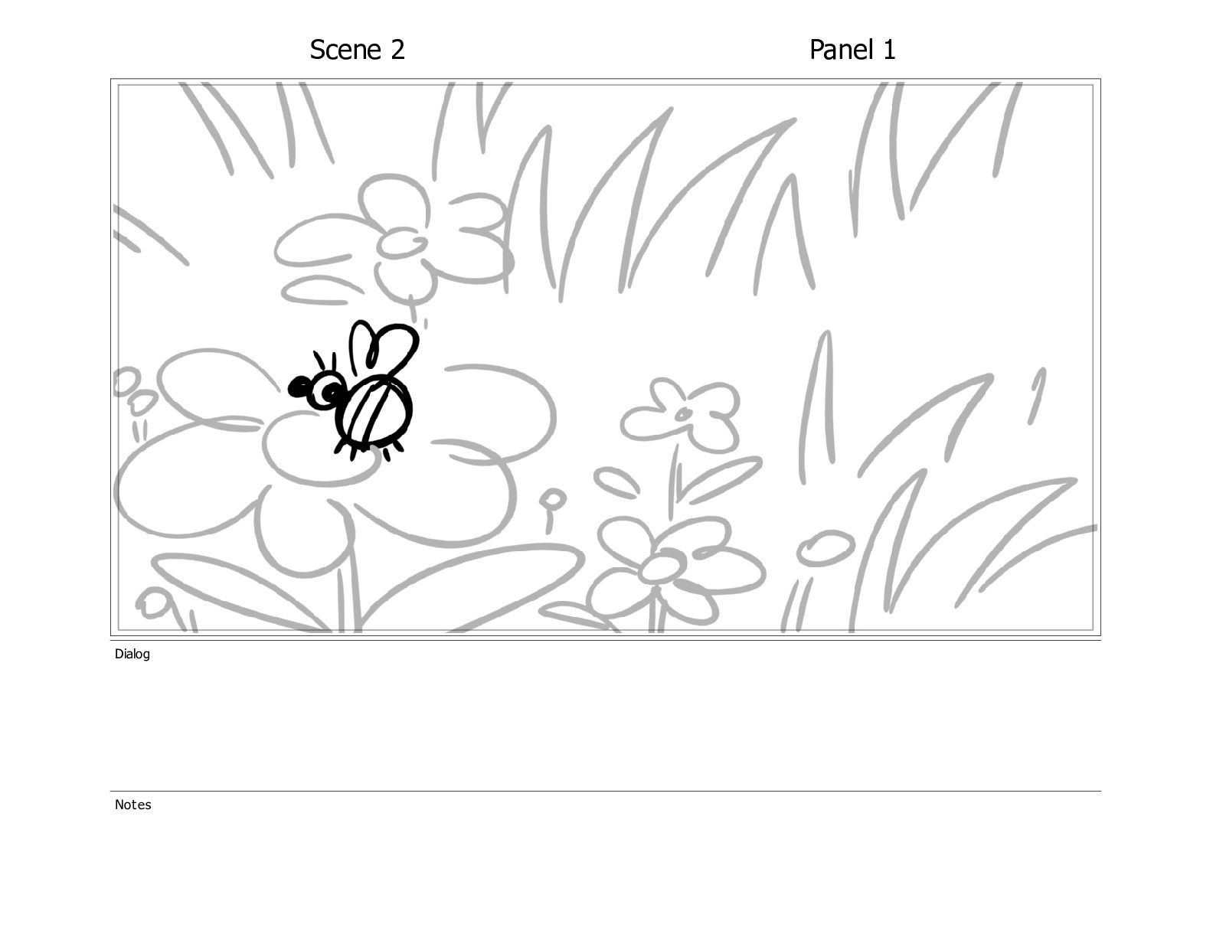Click the bee's wings

pyautogui.click(x=385, y=348)
